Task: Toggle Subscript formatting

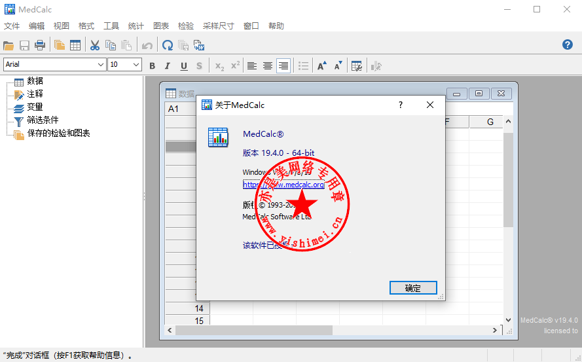Action: pos(219,66)
